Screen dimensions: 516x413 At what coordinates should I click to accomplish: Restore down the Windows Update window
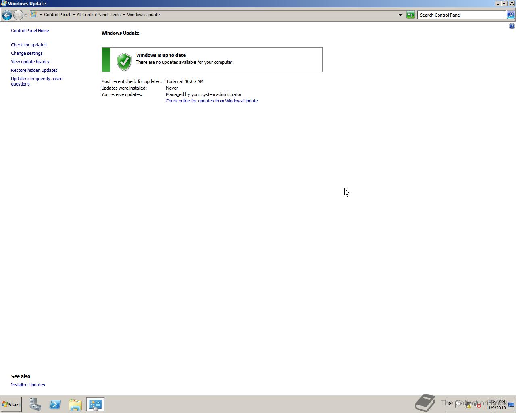click(x=504, y=3)
